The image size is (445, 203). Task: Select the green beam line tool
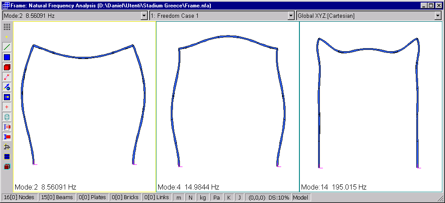pyautogui.click(x=7, y=47)
